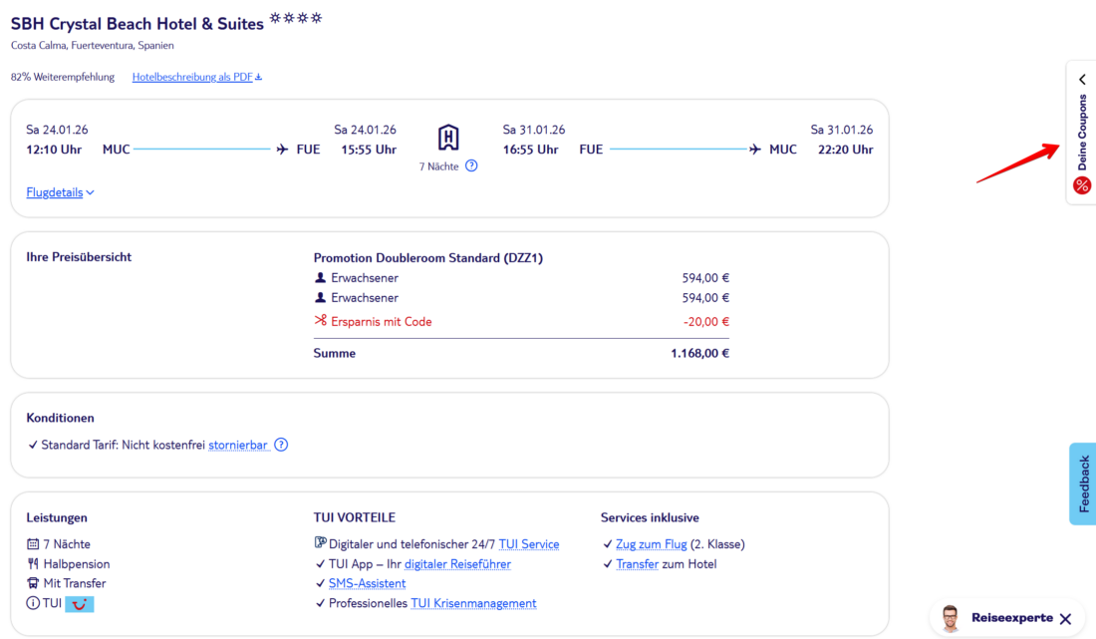
Task: Open the digitaler Reiseführer link
Action: pyautogui.click(x=457, y=564)
